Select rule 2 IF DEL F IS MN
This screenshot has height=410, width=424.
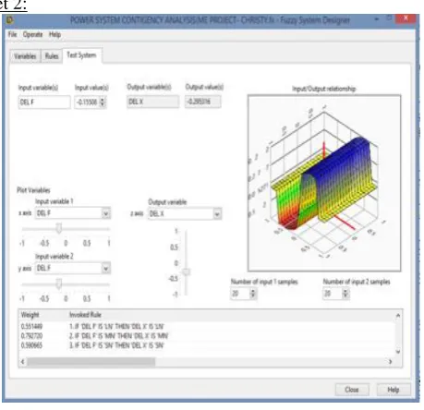coord(119,336)
